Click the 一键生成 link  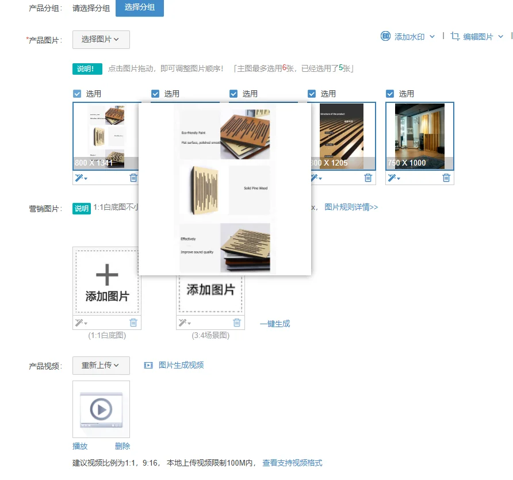tap(275, 324)
